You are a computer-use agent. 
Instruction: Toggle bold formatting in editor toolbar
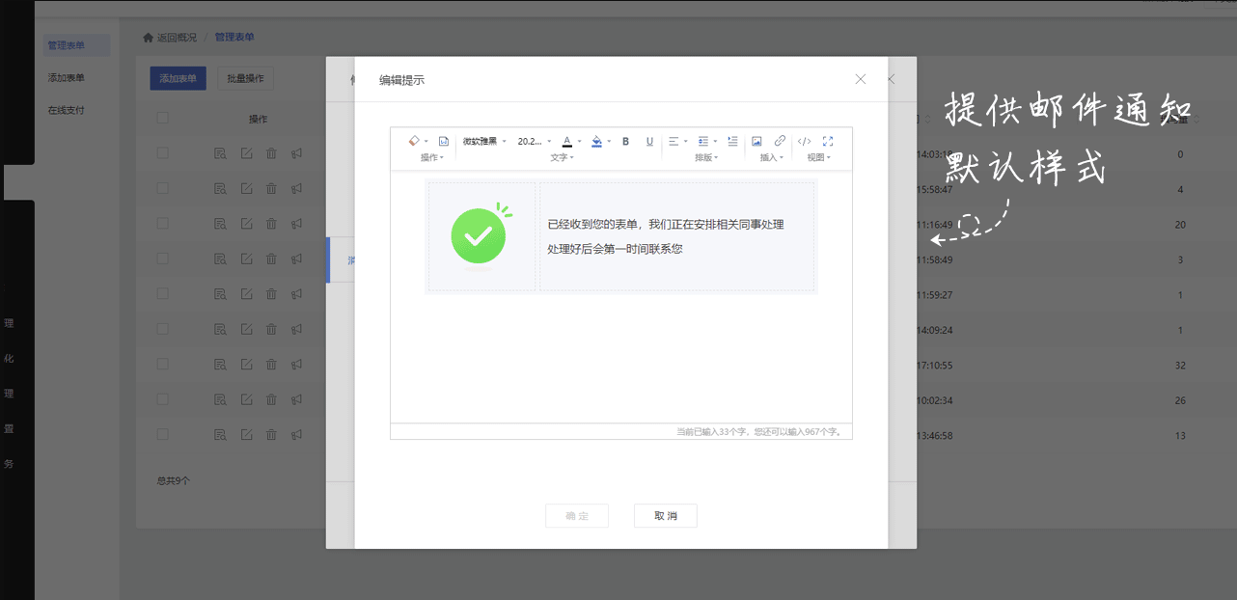tap(625, 141)
